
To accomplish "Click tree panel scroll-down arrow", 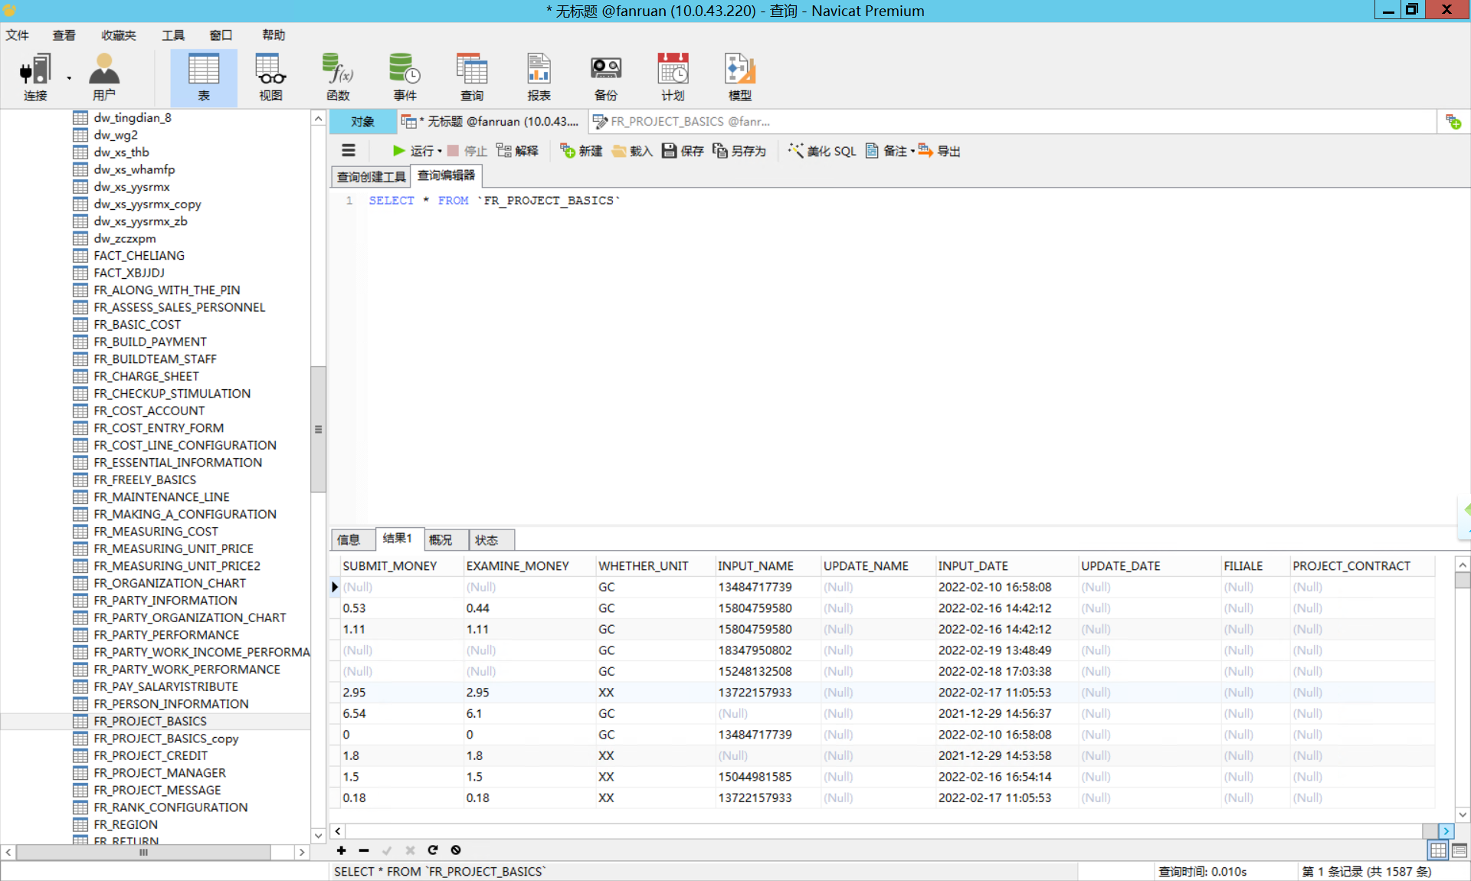I will pyautogui.click(x=318, y=836).
